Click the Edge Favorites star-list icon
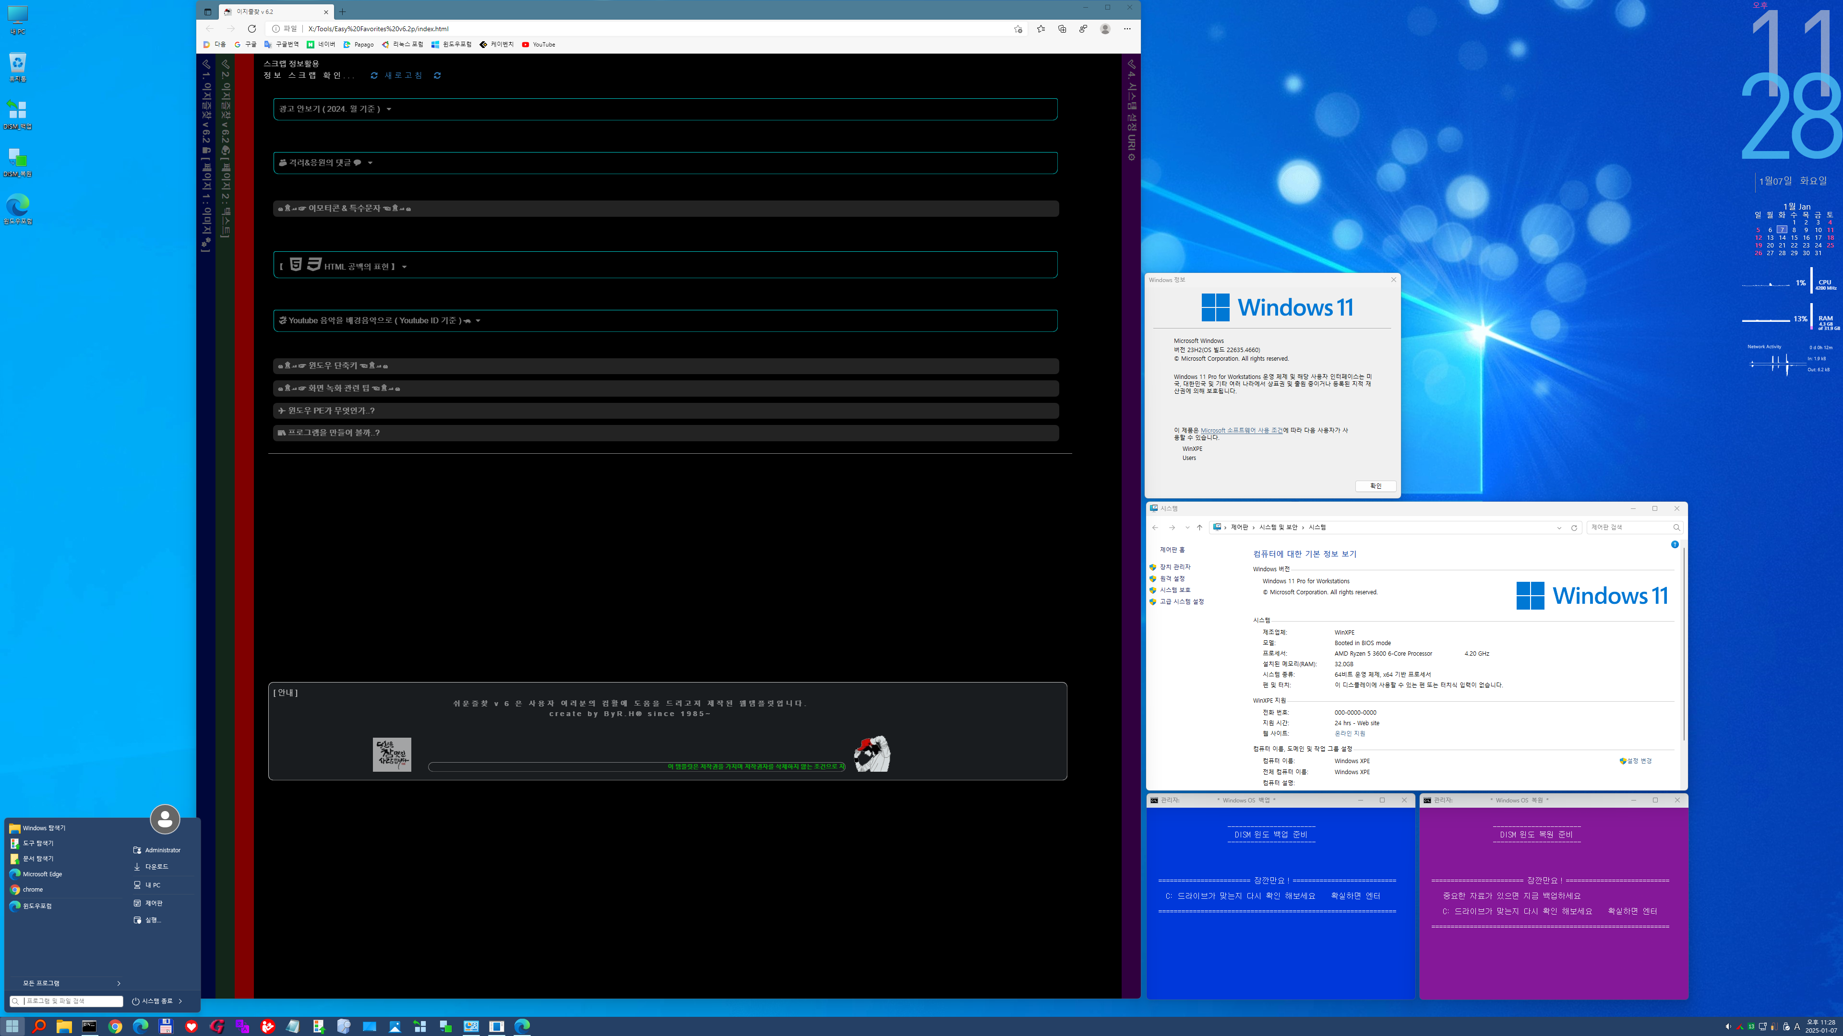The image size is (1843, 1036). pos(1040,29)
